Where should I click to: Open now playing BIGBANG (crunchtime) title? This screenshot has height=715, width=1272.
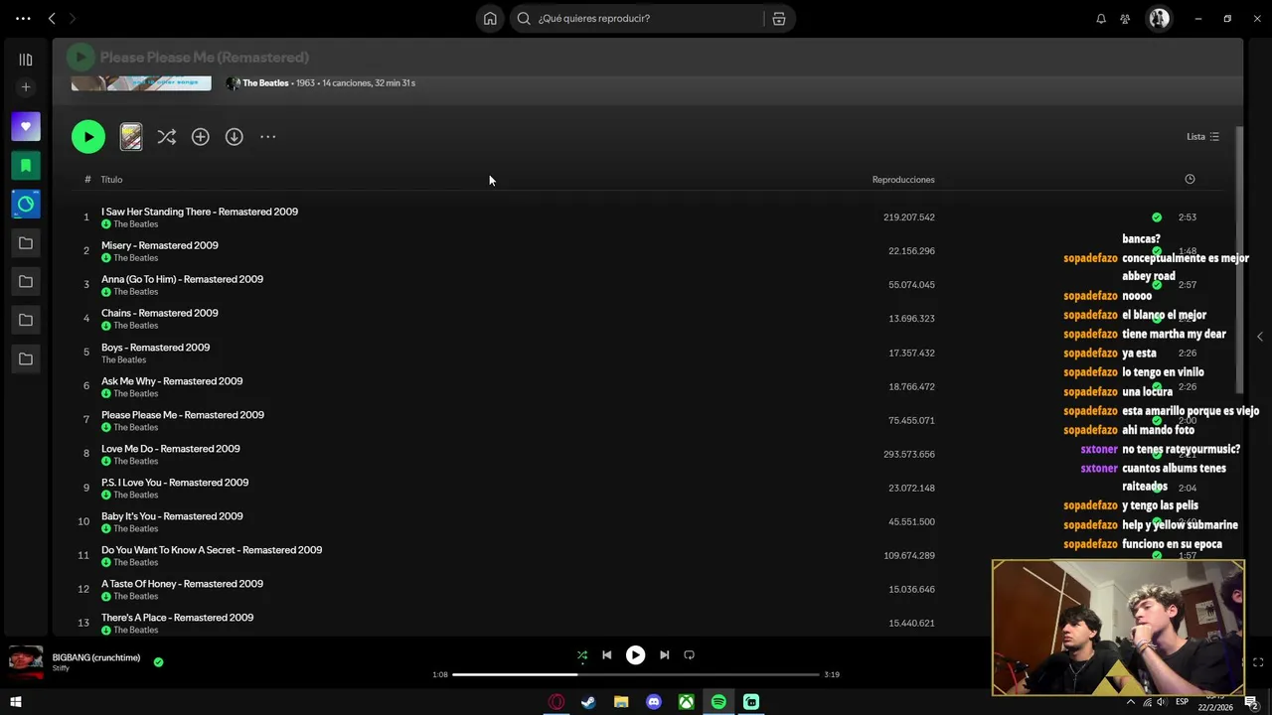(96, 657)
